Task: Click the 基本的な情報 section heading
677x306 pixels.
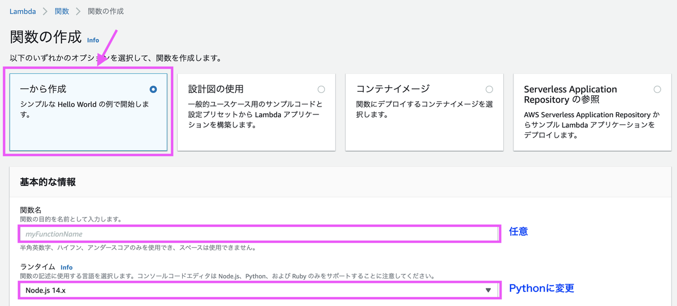Action: [47, 182]
